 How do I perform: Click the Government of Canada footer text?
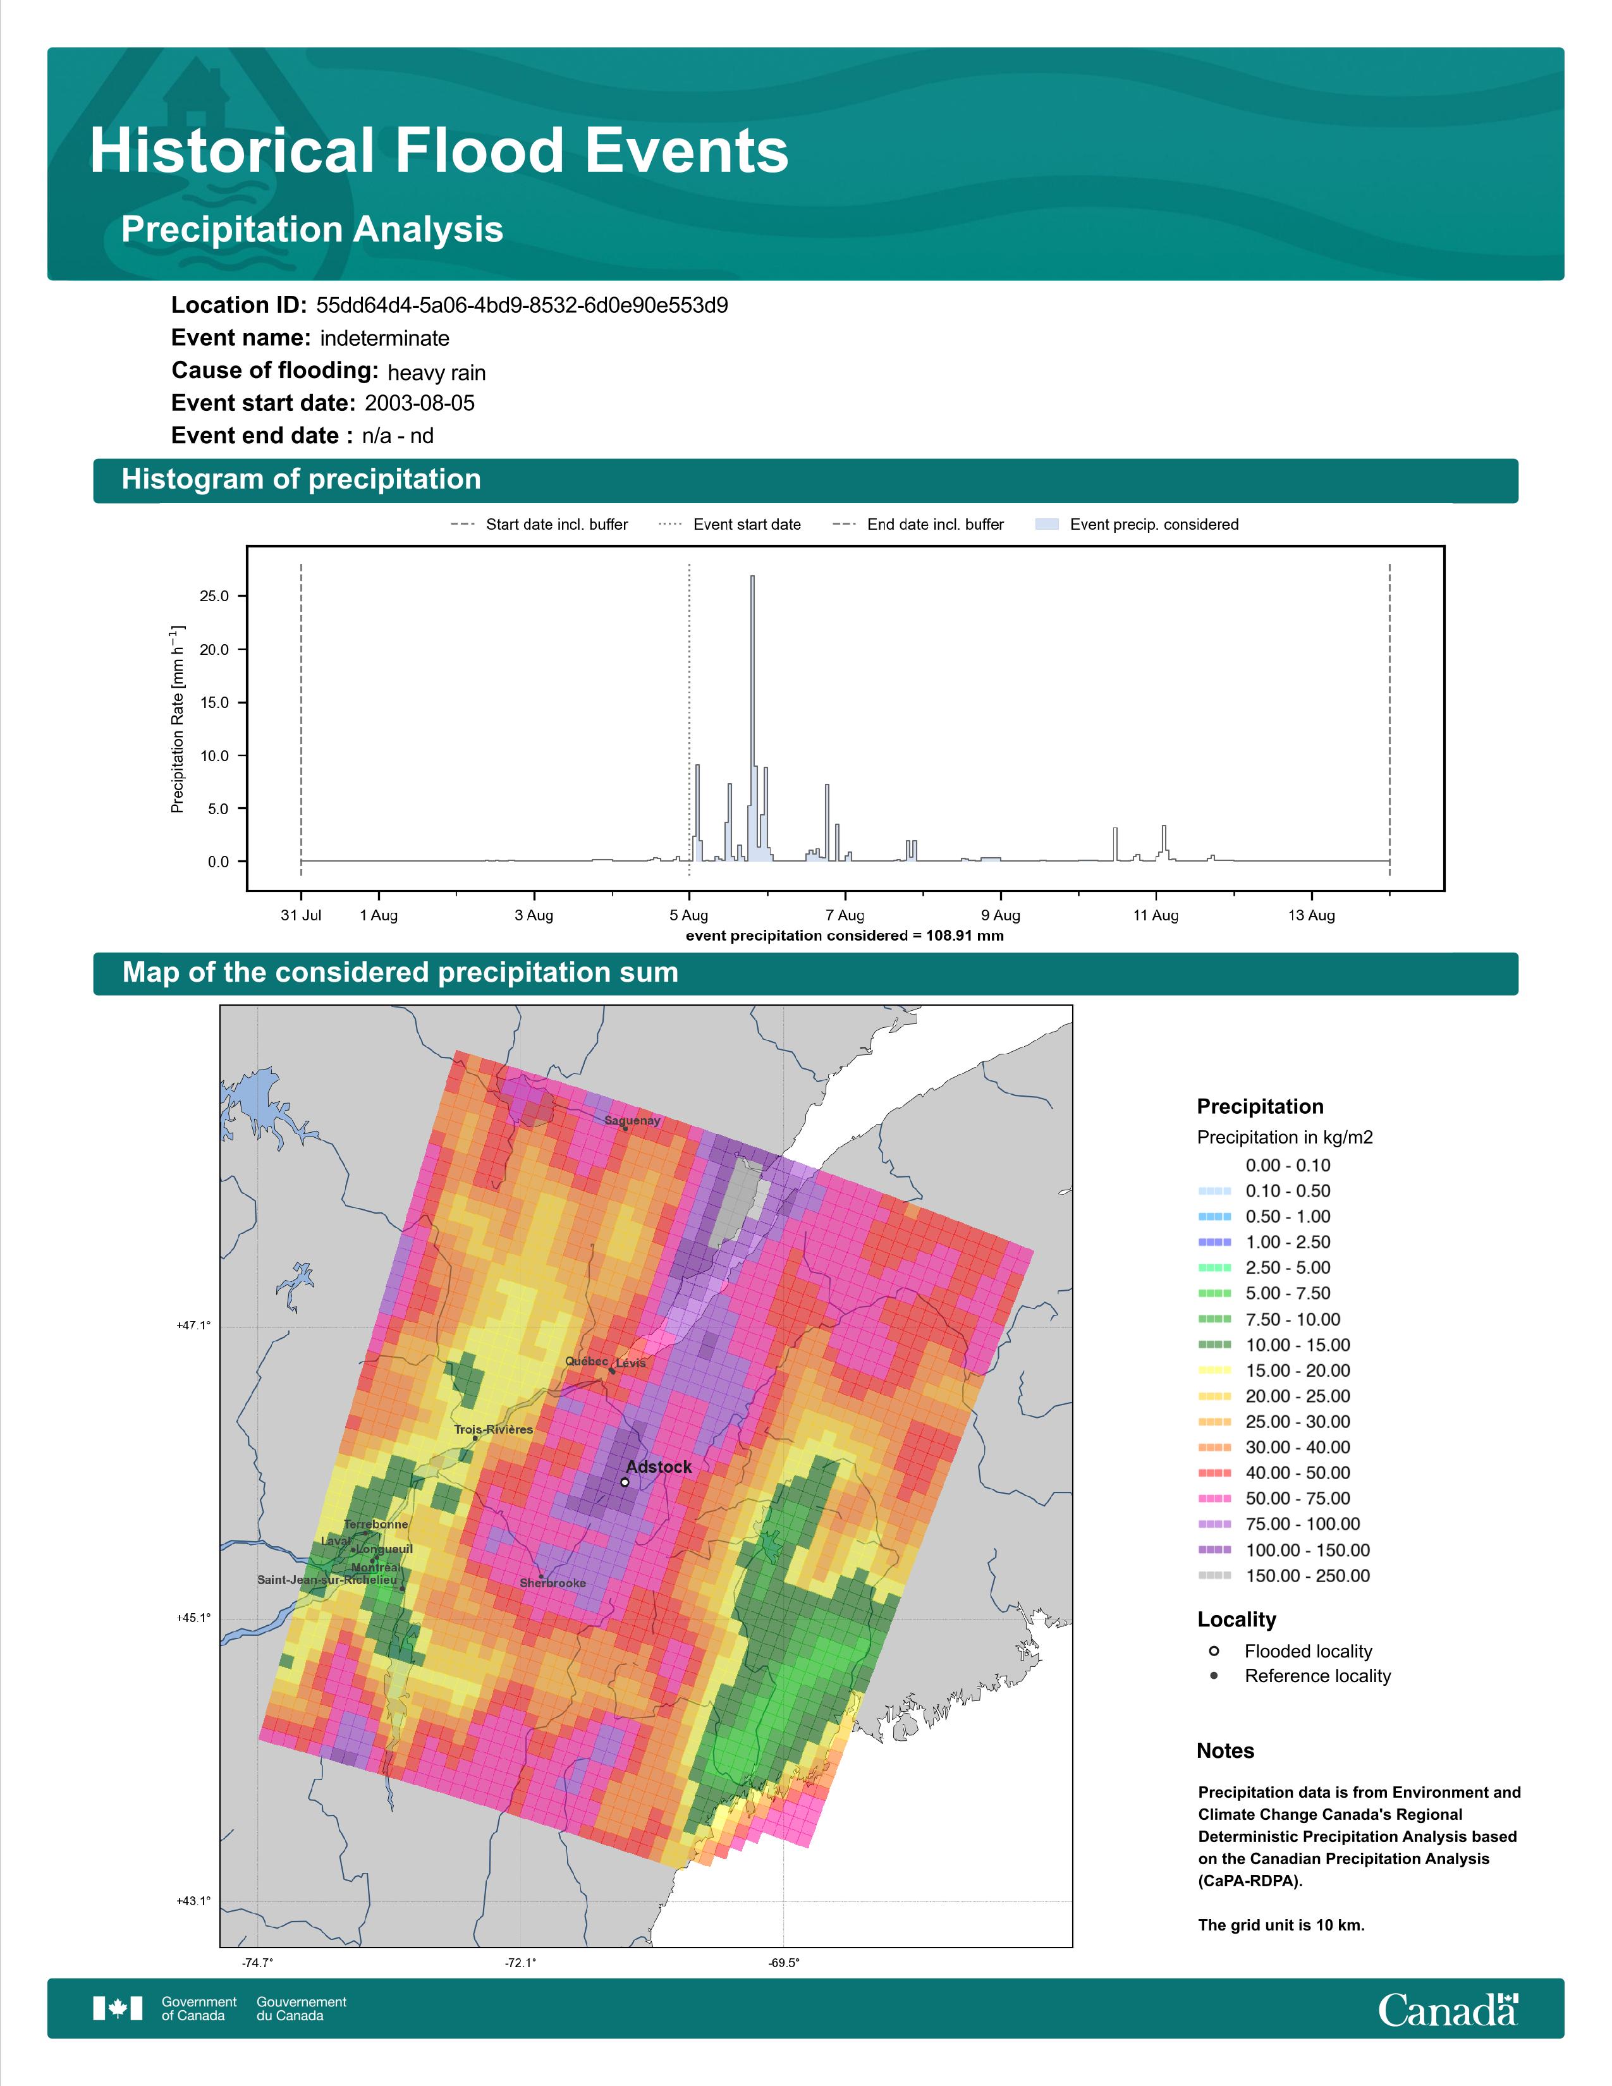tap(200, 2009)
